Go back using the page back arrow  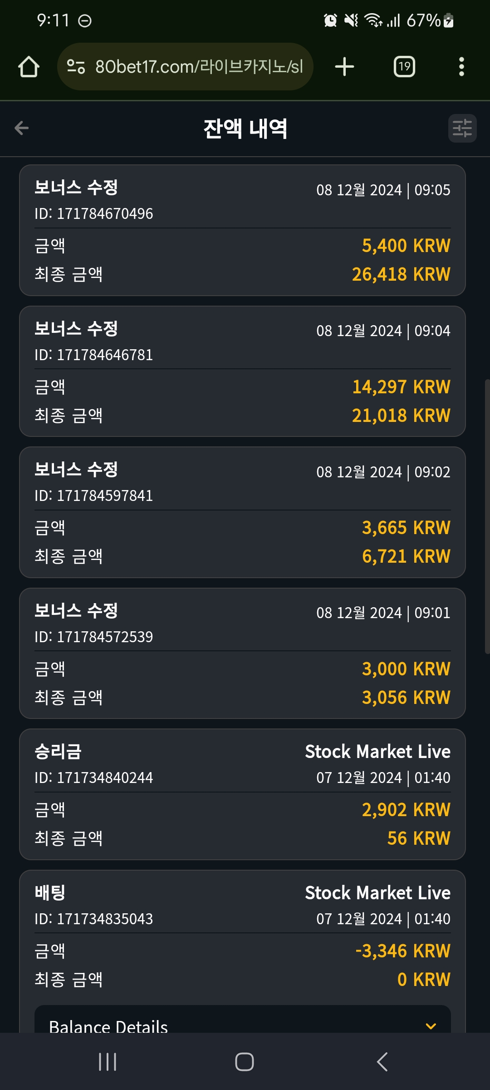21,128
